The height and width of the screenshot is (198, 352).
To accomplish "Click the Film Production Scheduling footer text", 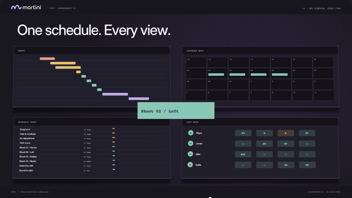I will 35,192.
